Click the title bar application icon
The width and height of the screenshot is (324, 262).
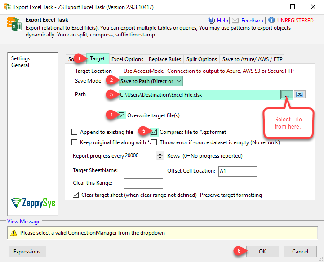point(8,7)
